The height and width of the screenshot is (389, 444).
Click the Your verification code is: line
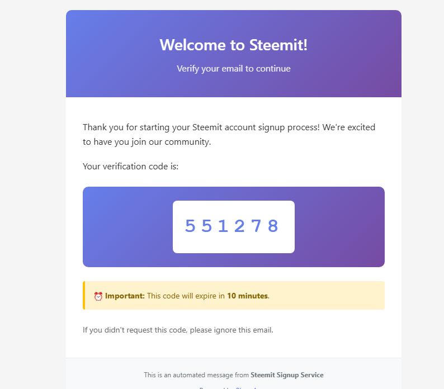tap(130, 167)
